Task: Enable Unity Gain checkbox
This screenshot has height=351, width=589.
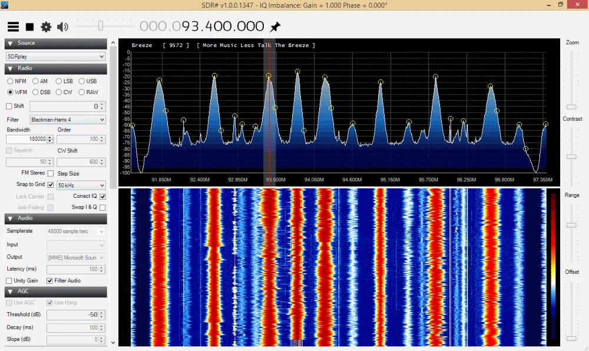Action: pyautogui.click(x=9, y=281)
